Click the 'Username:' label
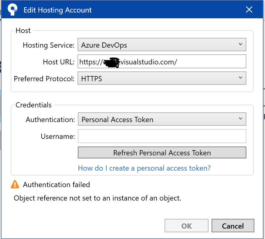 58,136
